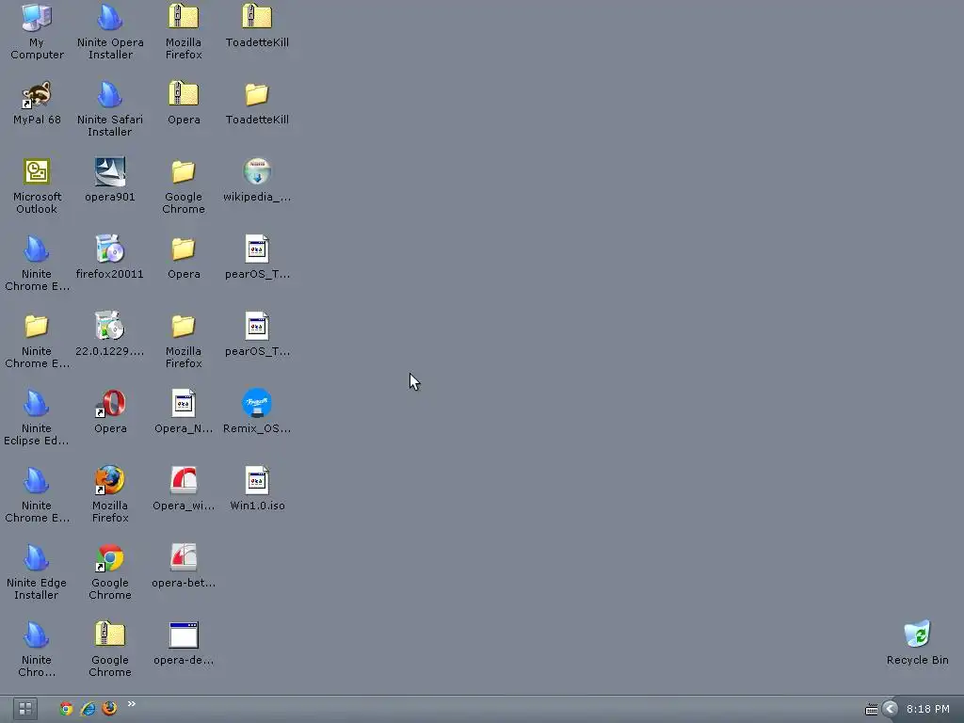This screenshot has width=964, height=723.
Task: Open the plain Google Chrome folder
Action: (x=184, y=172)
